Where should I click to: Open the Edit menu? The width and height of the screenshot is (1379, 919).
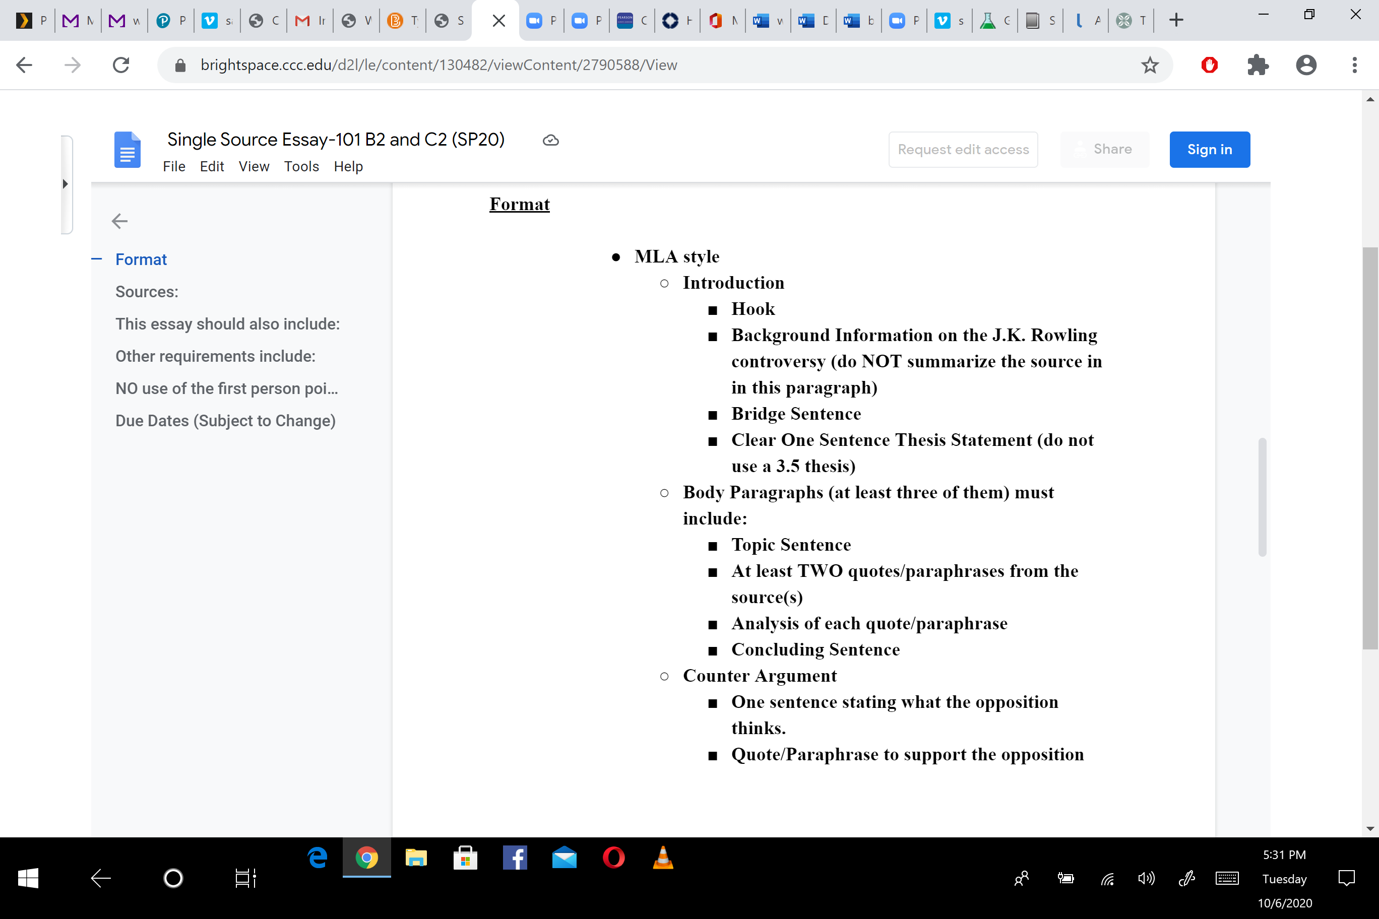pyautogui.click(x=212, y=166)
